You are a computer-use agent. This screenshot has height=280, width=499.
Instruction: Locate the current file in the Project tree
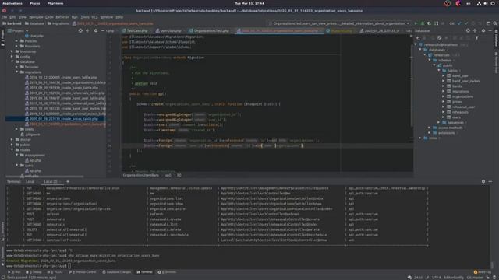click(x=80, y=31)
